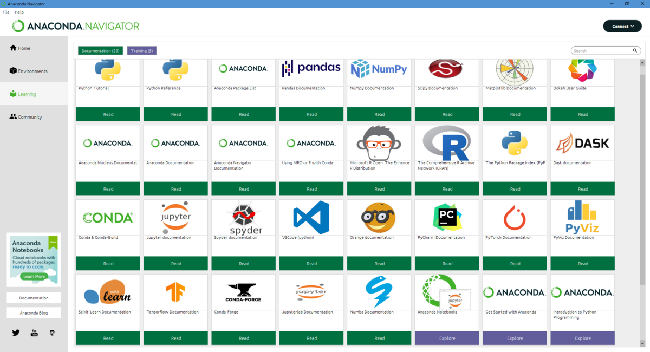Open the GitHub icon in sidebar
The image size is (650, 352).
click(x=52, y=333)
